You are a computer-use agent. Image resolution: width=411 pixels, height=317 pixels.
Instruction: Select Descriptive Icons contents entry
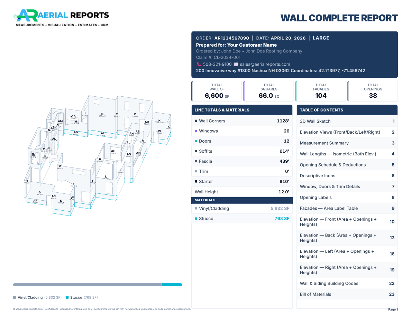tap(347, 176)
